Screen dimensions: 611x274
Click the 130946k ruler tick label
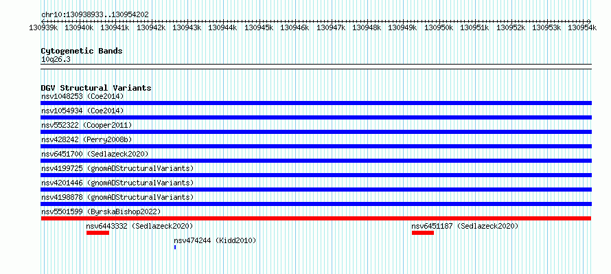[295, 27]
